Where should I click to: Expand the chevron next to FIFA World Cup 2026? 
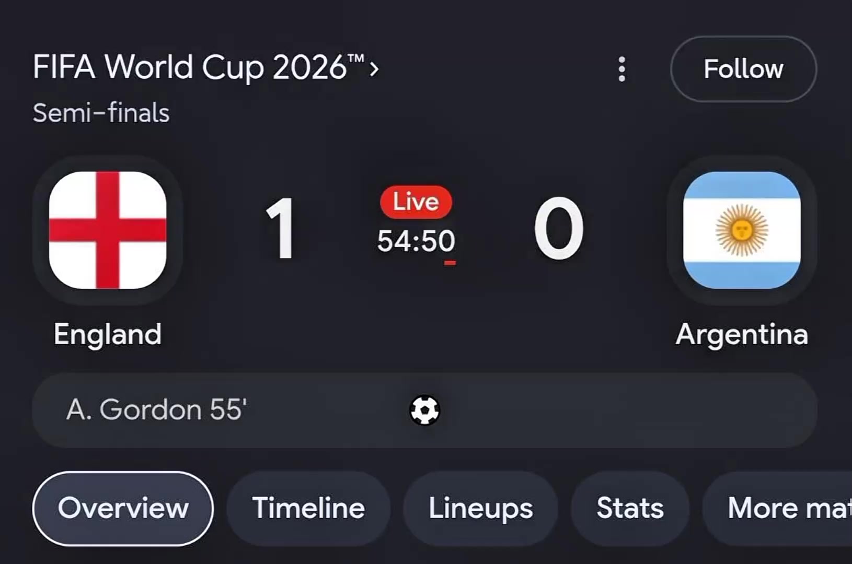pyautogui.click(x=374, y=68)
